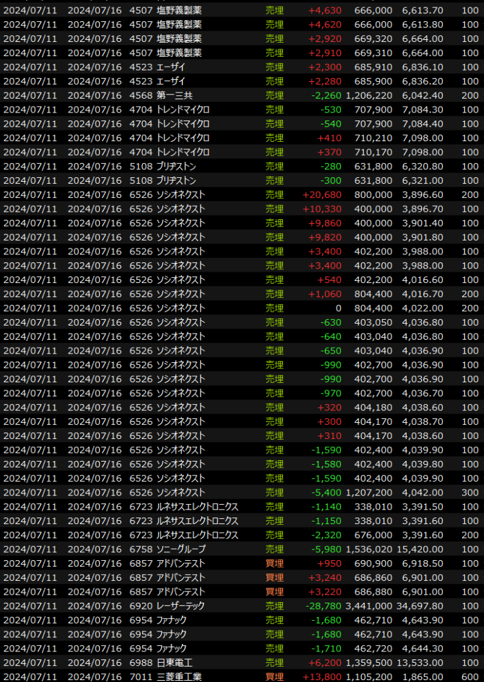
Task: Click the 第一三共 stock name
Action: point(174,95)
